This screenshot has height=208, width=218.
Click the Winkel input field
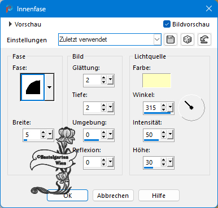coord(152,108)
